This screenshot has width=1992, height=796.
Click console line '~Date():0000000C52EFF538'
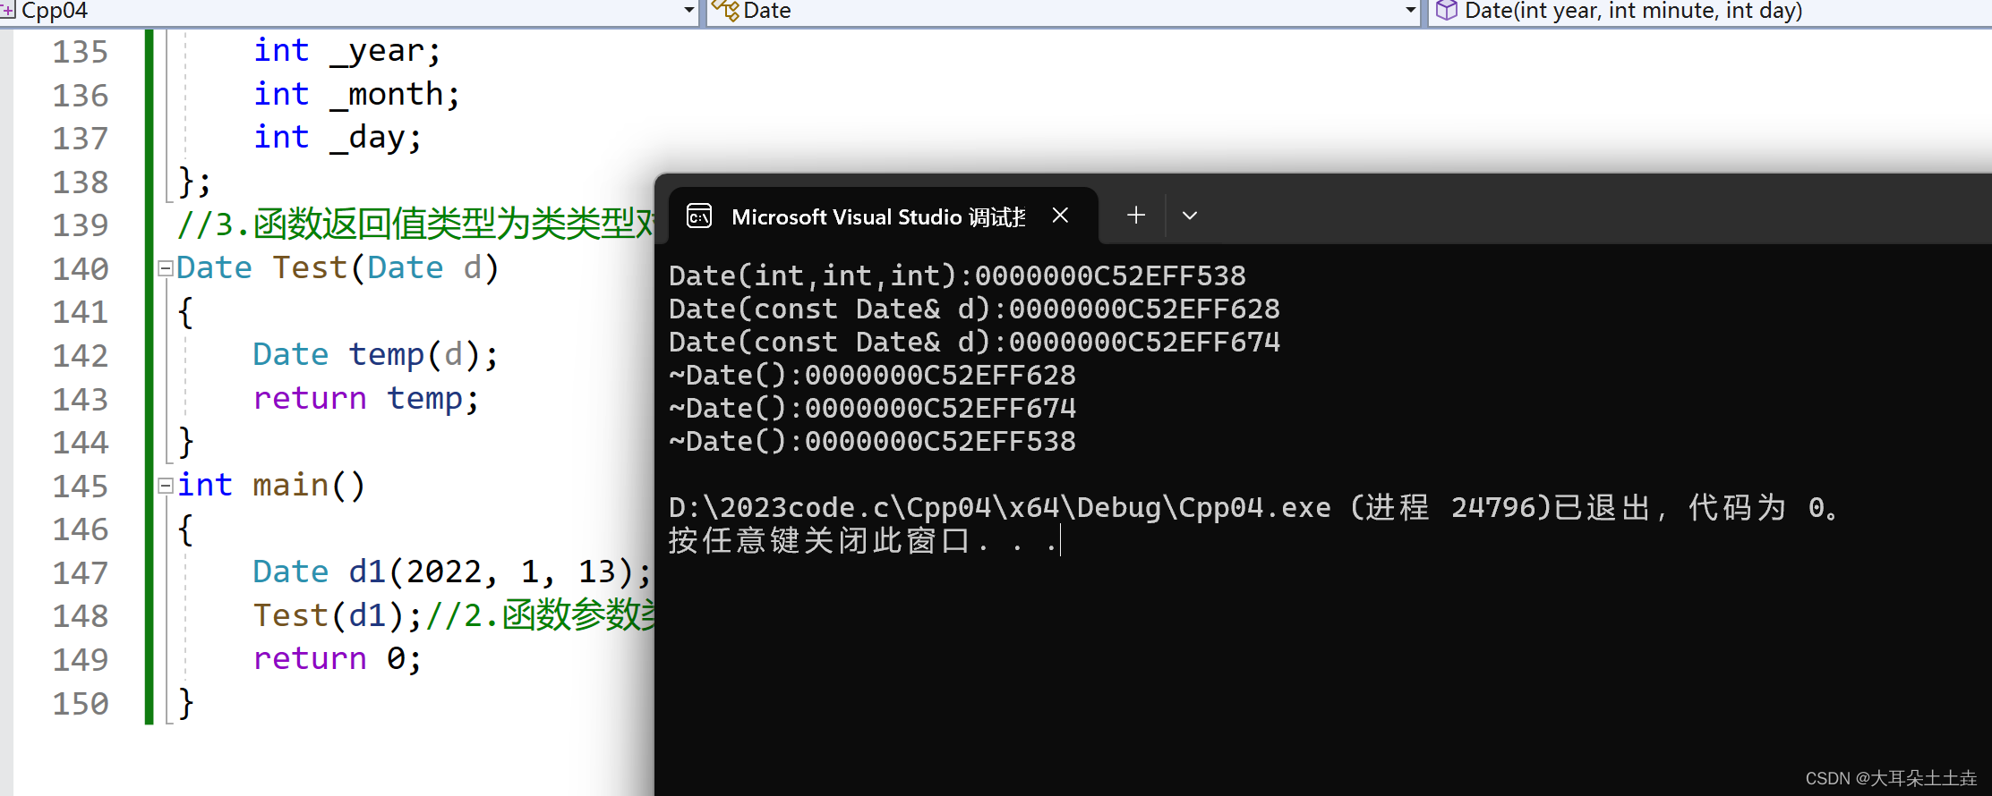872,441
